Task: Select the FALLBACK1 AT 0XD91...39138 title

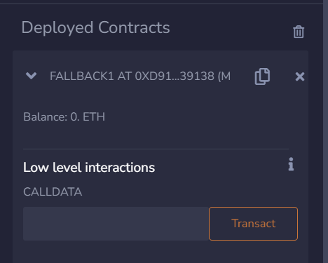Action: pos(140,76)
